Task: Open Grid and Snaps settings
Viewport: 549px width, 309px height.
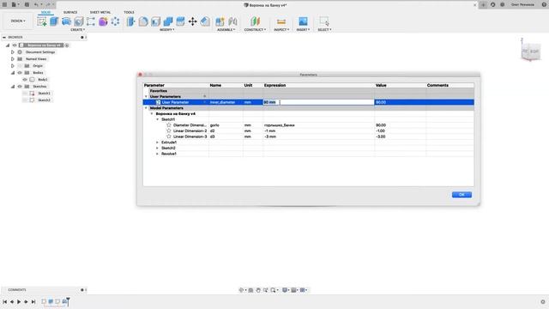Action: (x=294, y=290)
